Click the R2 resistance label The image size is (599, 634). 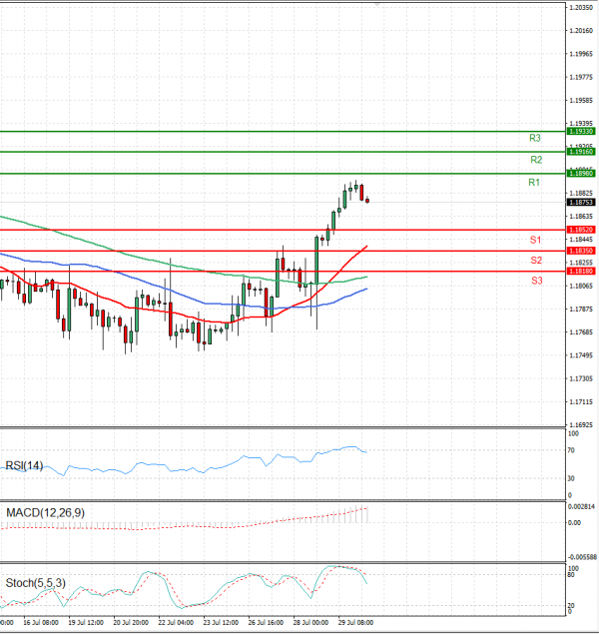coord(536,160)
